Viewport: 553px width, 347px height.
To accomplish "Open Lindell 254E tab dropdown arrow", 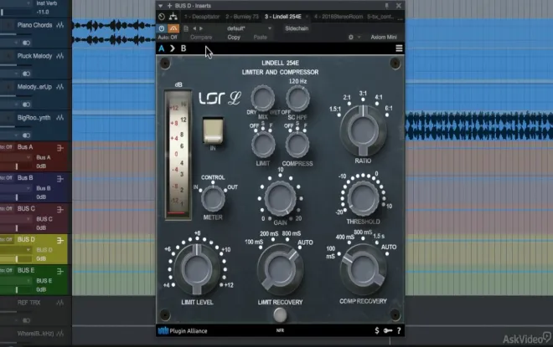I will (307, 17).
